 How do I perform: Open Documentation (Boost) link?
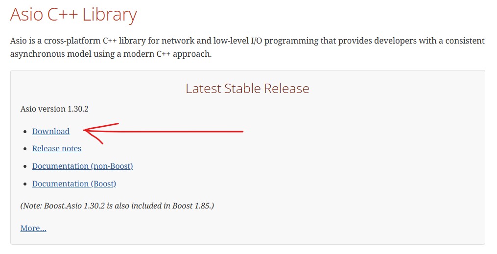tap(74, 184)
